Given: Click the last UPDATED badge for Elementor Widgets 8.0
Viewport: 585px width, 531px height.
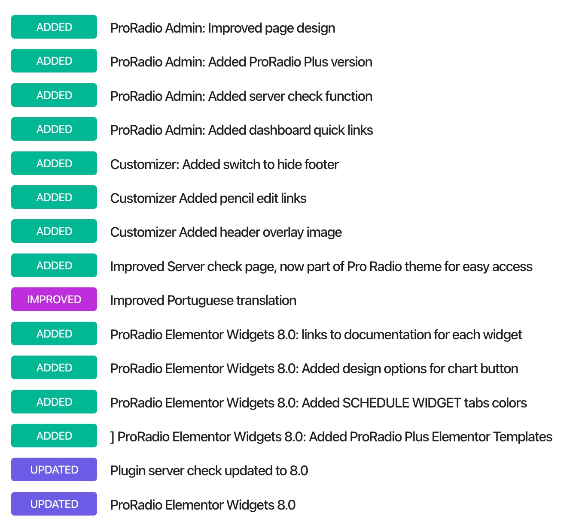Looking at the screenshot, I should (x=54, y=504).
